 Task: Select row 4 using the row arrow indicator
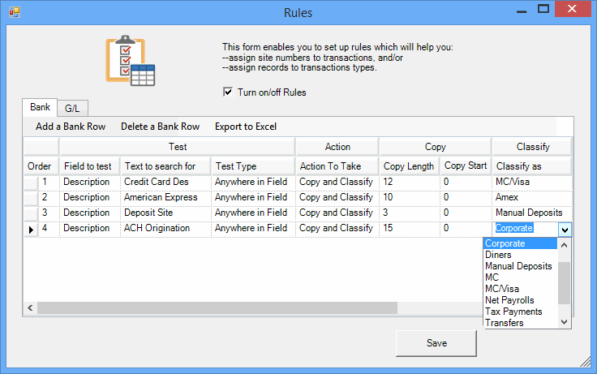[32, 230]
